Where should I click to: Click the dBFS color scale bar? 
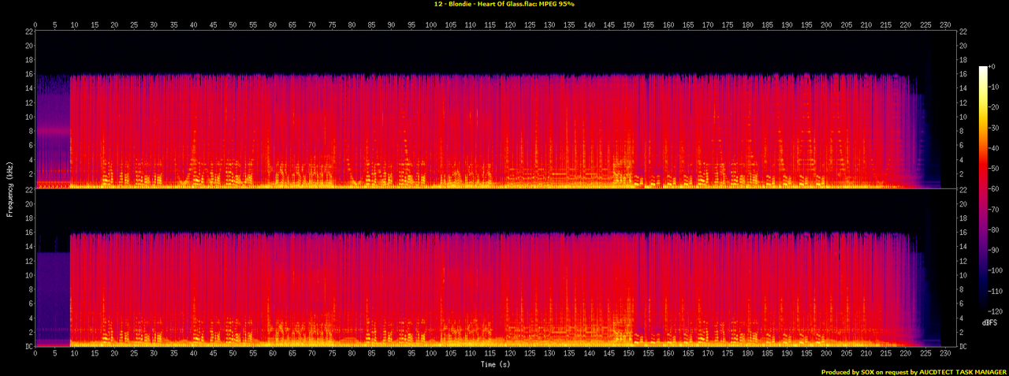pyautogui.click(x=984, y=188)
